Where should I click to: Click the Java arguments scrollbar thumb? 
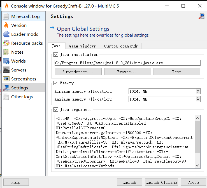coord(197,137)
